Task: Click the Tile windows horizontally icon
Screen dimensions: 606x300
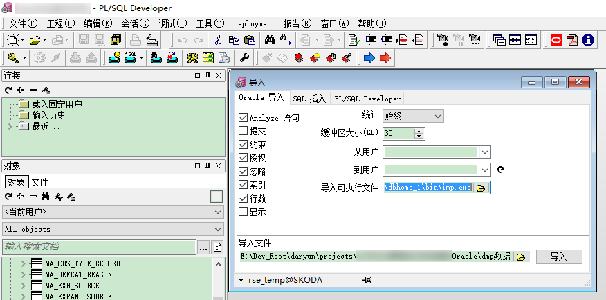Action: 515,40
